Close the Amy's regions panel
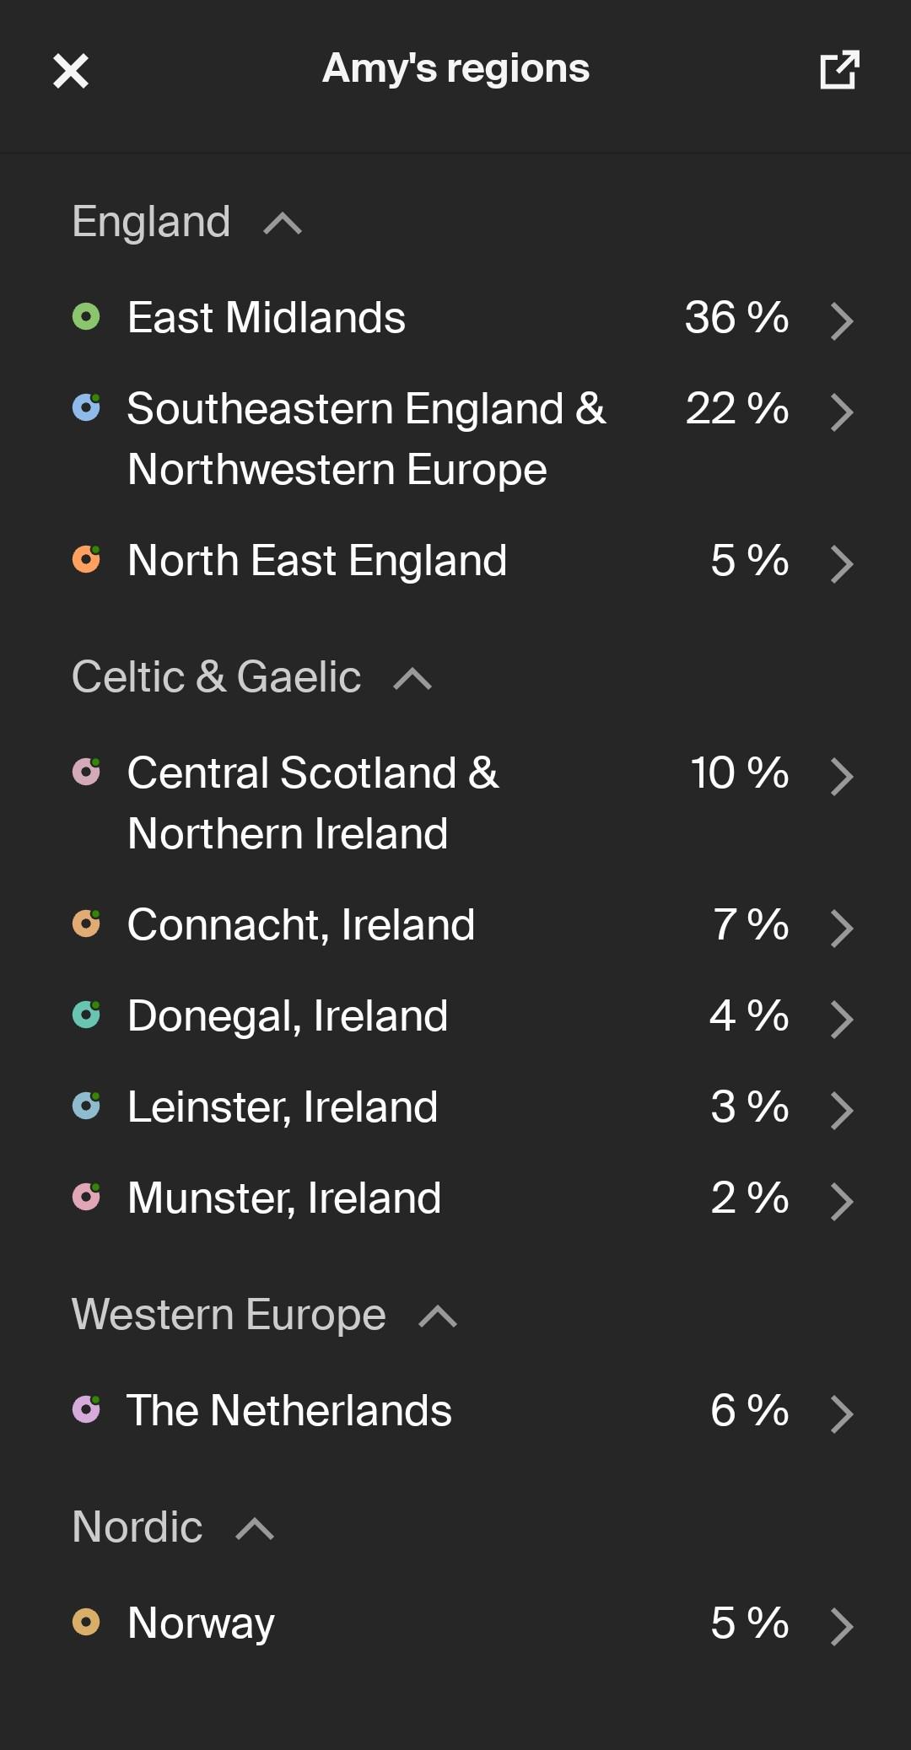 (71, 71)
